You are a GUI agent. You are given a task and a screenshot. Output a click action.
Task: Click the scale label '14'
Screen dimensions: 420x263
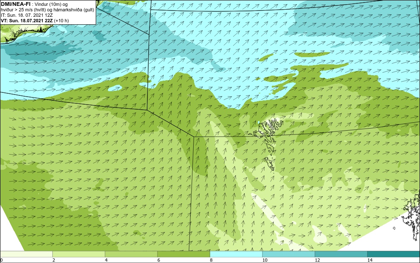point(370,260)
